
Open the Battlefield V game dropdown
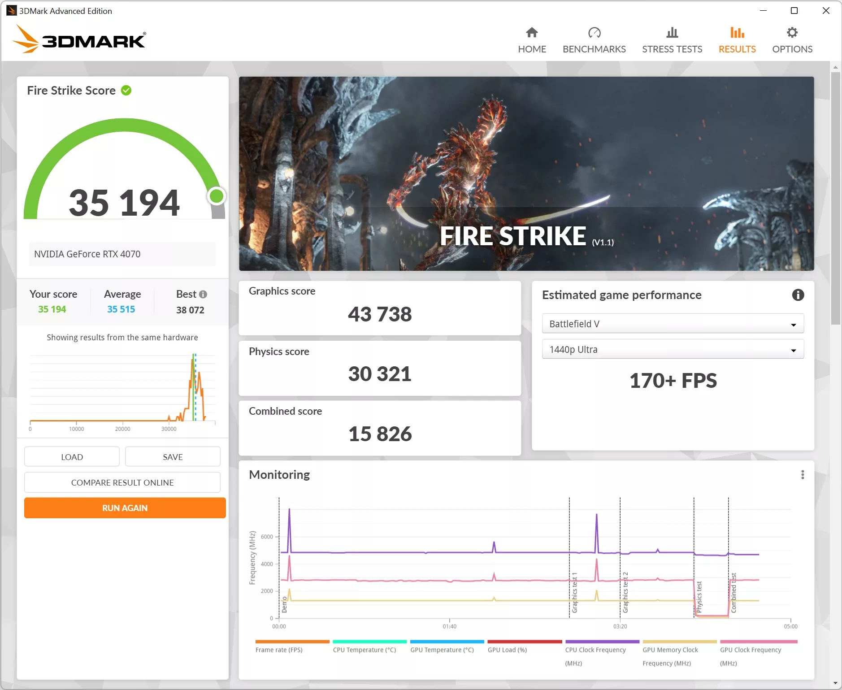[673, 323]
